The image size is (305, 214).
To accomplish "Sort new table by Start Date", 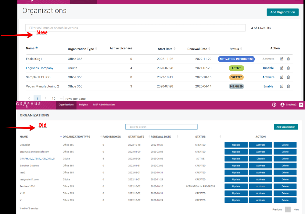I will (174, 49).
